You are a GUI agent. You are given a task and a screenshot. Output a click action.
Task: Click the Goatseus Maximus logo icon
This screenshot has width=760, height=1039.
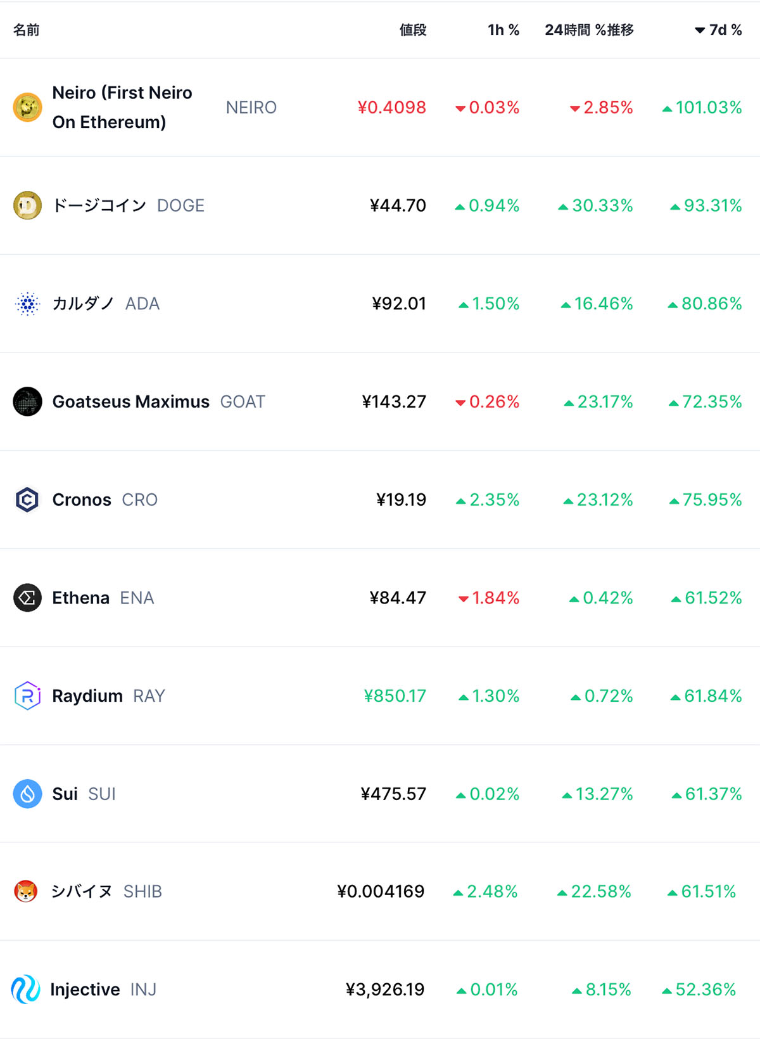(27, 401)
